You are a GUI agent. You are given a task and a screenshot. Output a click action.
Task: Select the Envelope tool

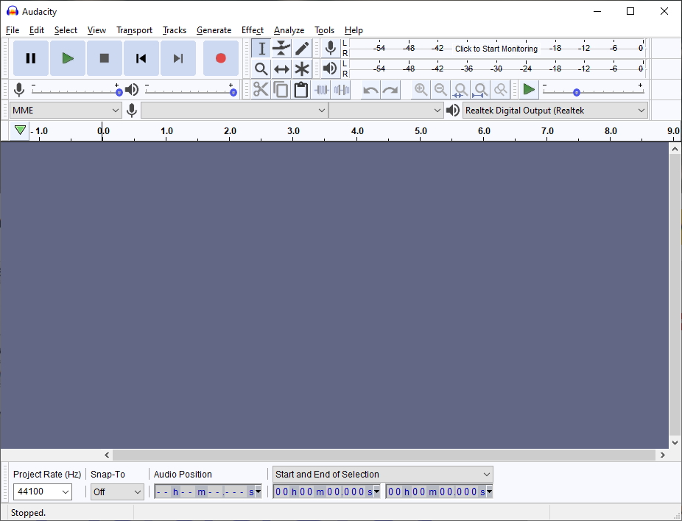point(281,49)
